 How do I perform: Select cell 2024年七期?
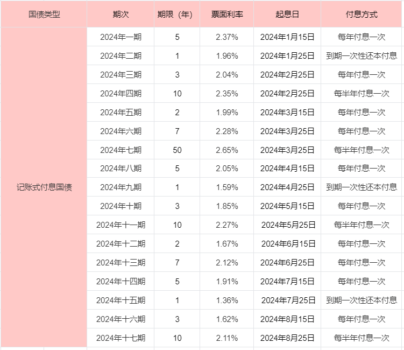121,150
